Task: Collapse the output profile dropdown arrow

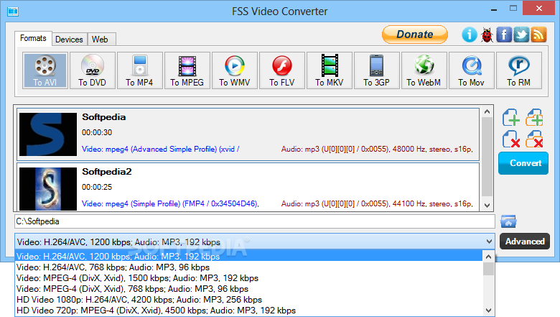Action: (489, 242)
